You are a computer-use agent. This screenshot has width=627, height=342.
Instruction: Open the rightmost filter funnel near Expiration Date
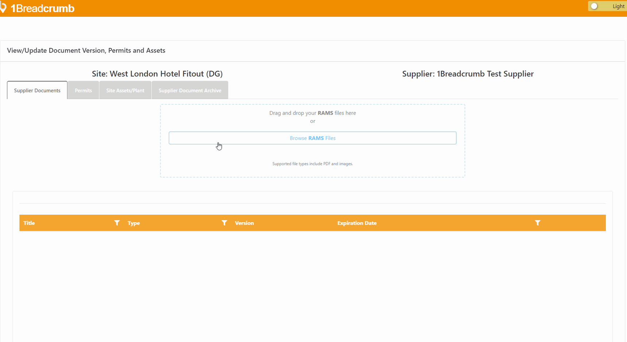[538, 223]
